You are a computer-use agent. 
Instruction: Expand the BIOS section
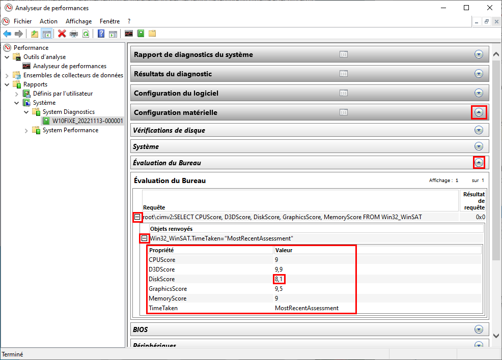tap(479, 329)
